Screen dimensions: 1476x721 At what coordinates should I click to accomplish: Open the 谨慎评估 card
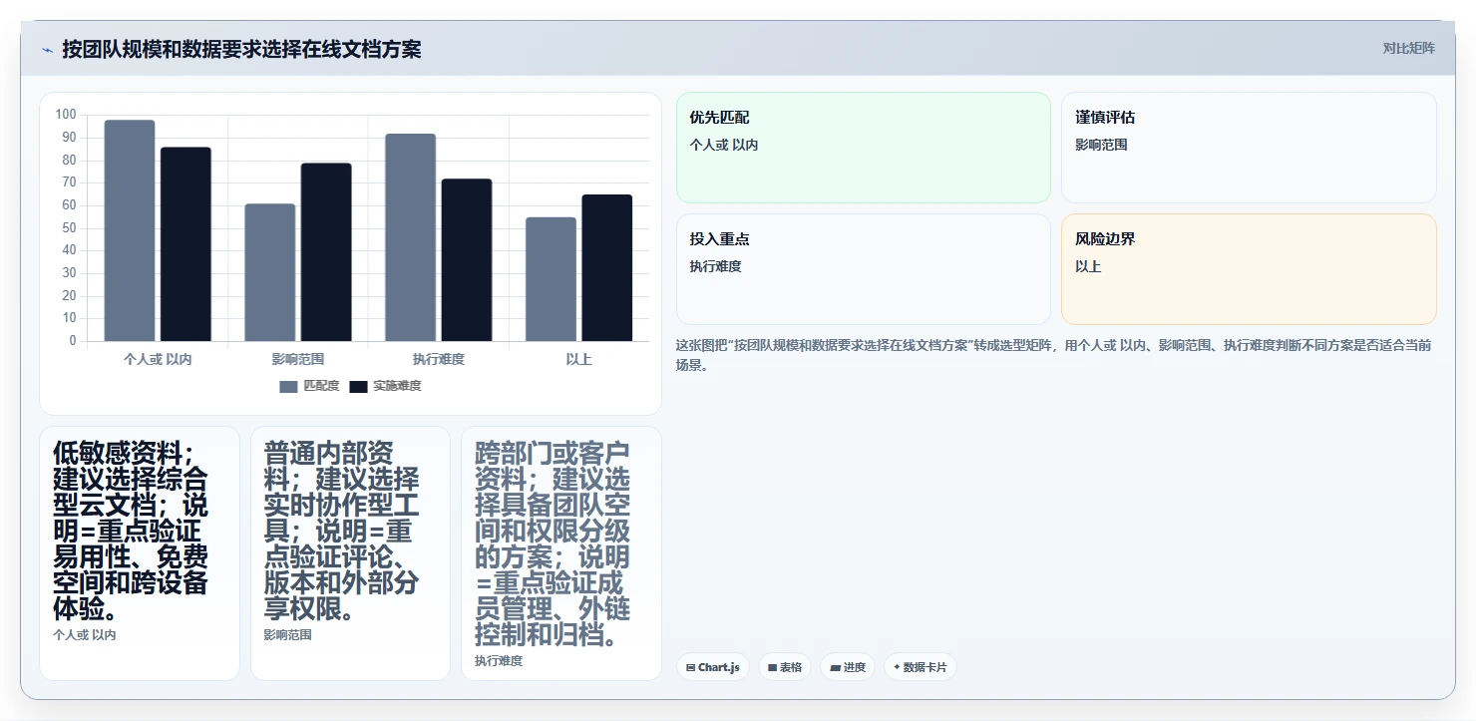(x=1249, y=148)
